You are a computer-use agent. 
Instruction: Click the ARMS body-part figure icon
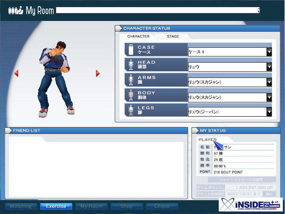(x=131, y=80)
